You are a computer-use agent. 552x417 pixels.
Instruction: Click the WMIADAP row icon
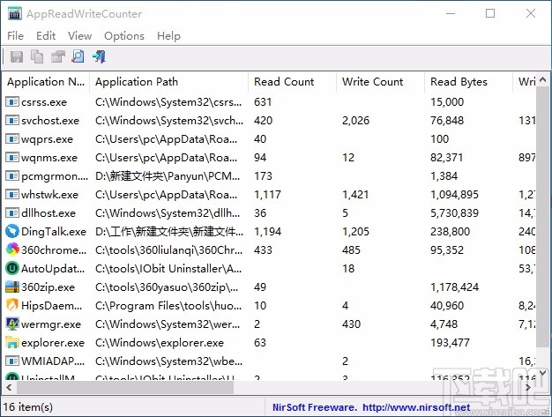12,361
